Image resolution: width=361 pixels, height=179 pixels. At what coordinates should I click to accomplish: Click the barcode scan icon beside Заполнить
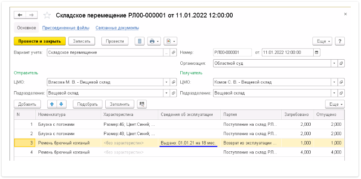[x=142, y=104]
